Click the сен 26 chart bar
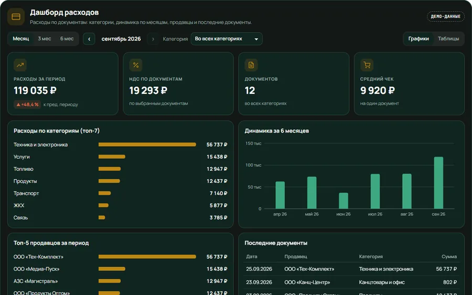The image size is (472, 295). [438, 183]
